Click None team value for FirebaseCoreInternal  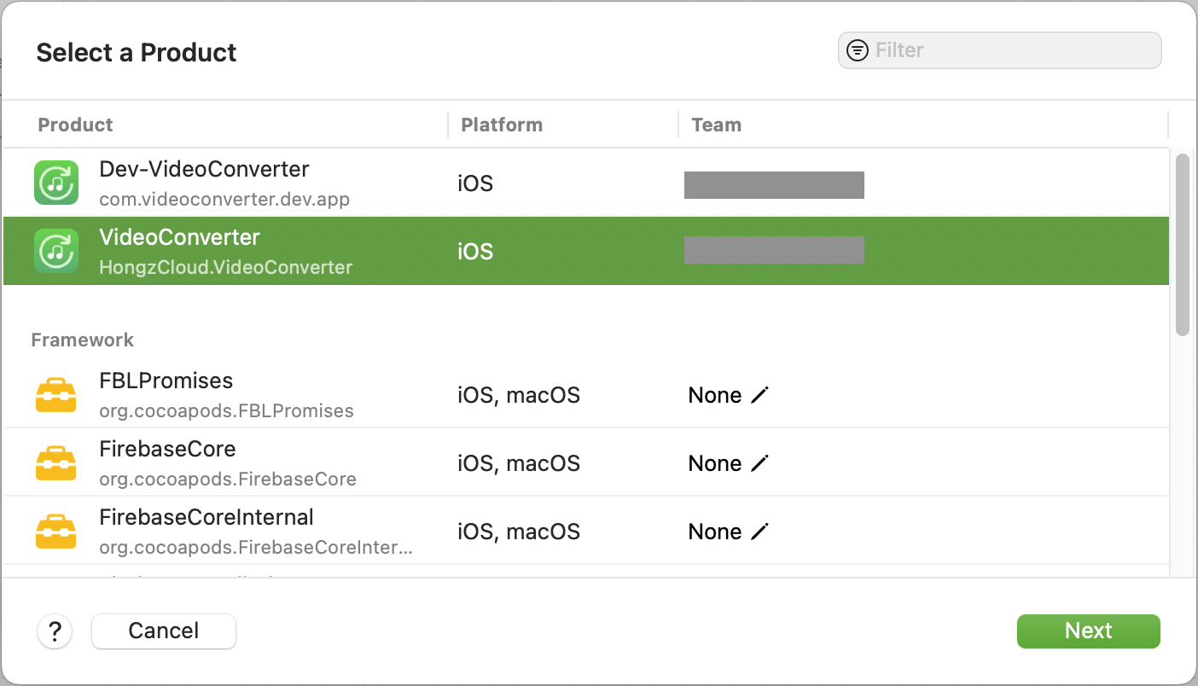point(715,532)
